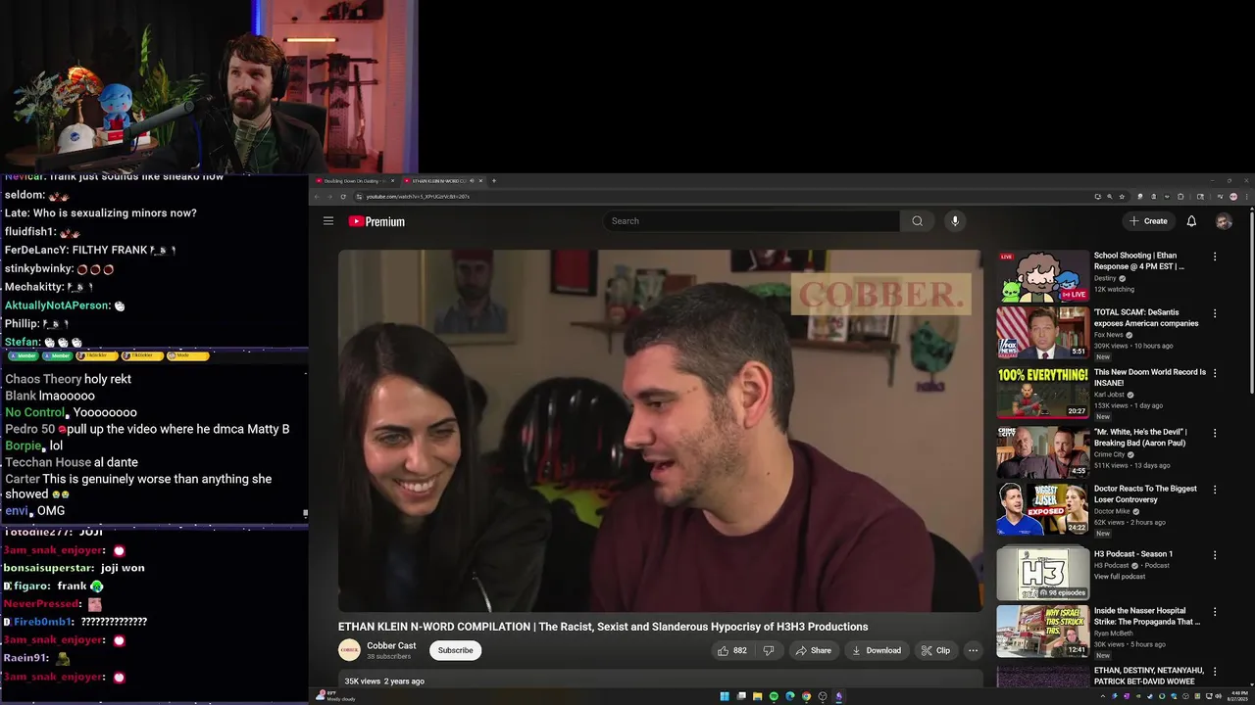Click 'Late: Who is sexualizing minors now?' message
Viewport: 1255px width, 705px height.
[100, 212]
